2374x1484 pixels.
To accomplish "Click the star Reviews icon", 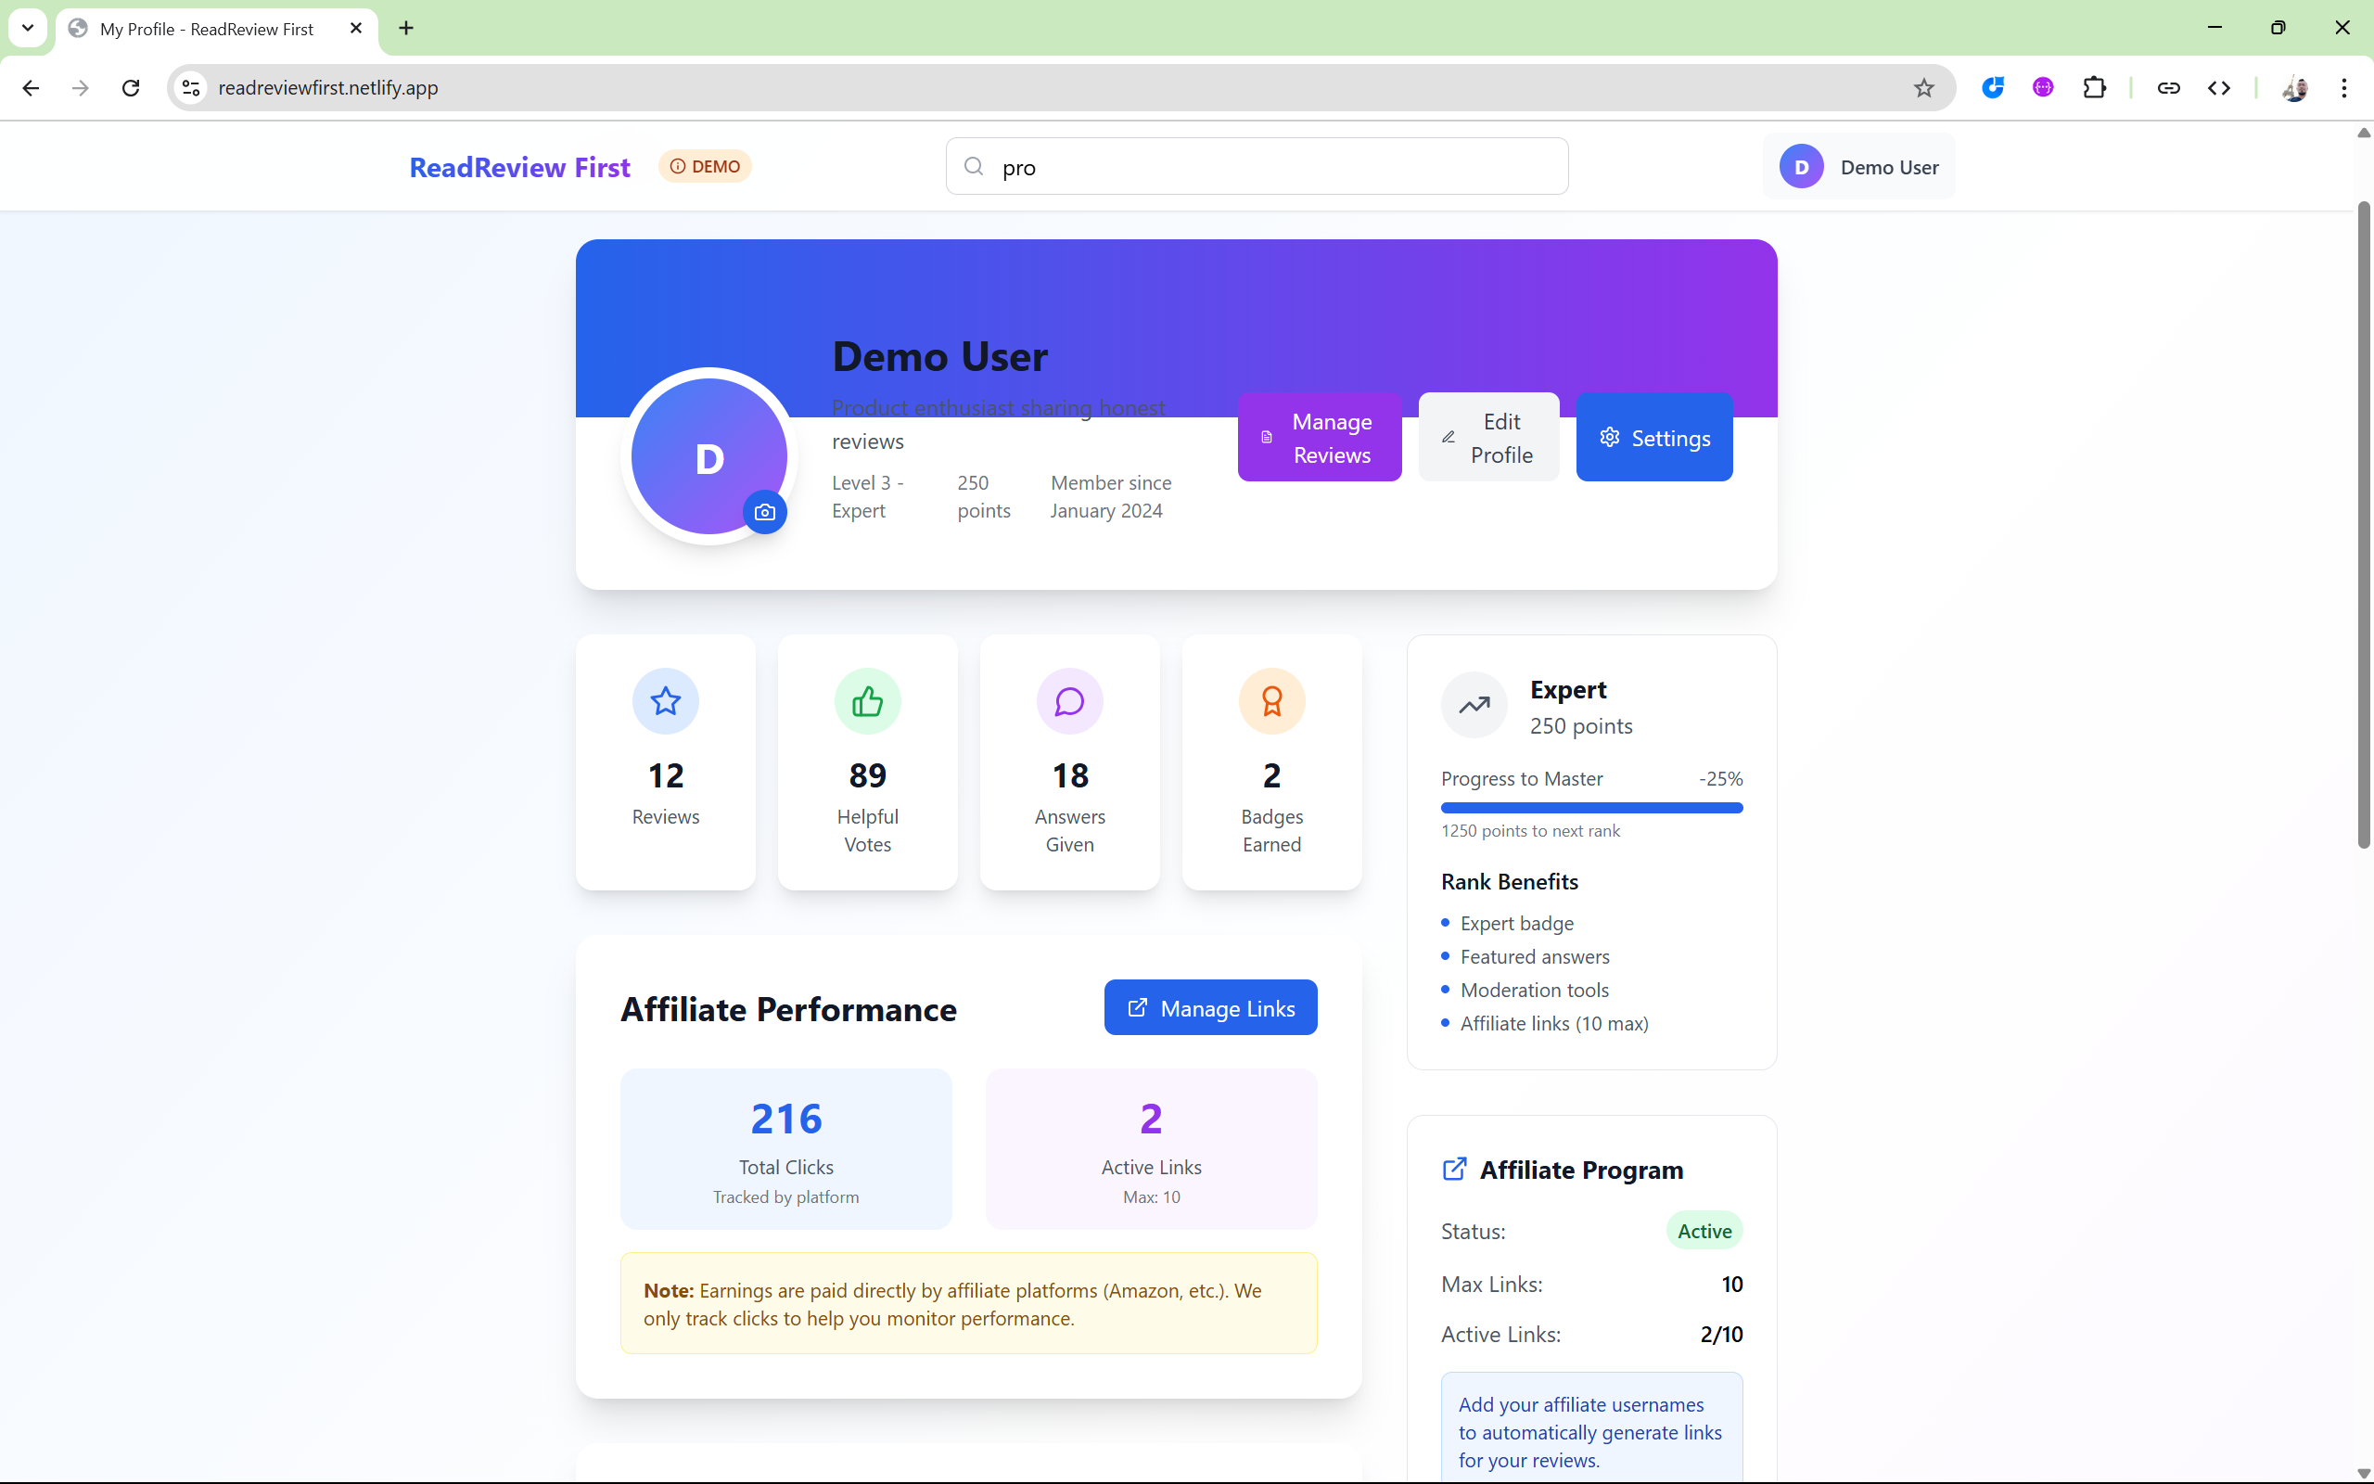I will click(665, 701).
